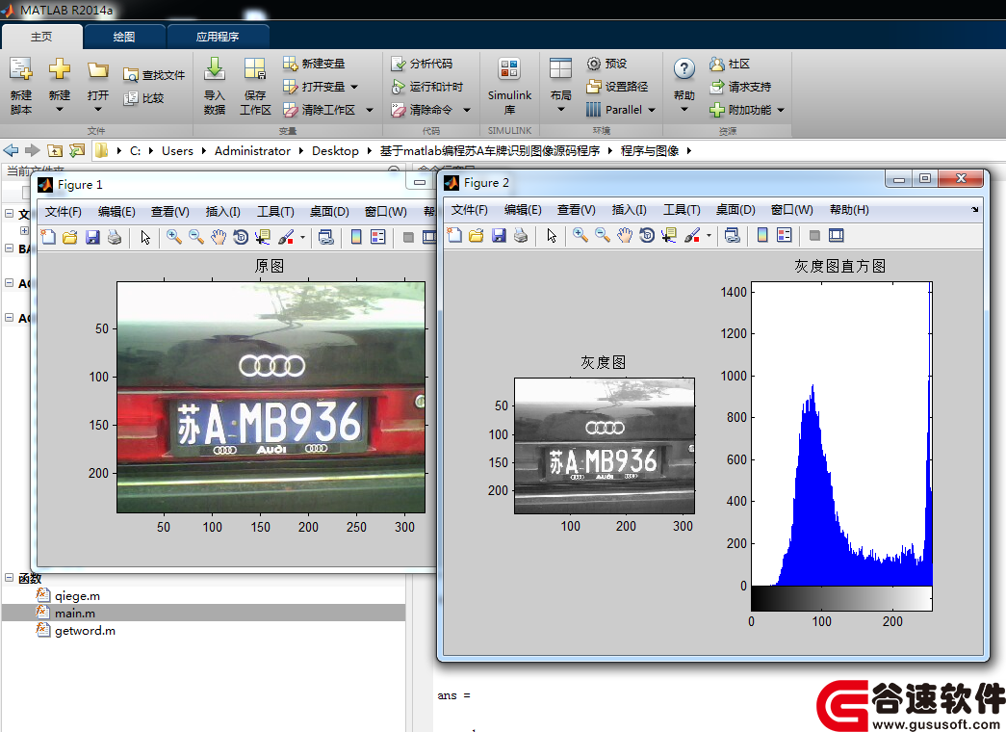Select the qiege.m file
Image resolution: width=1006 pixels, height=732 pixels.
click(x=77, y=596)
